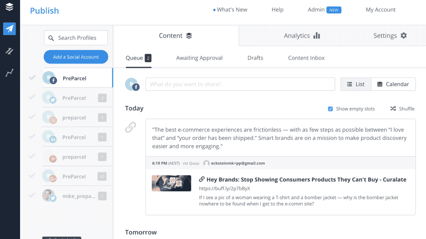Switch to List view
The image size is (426, 239).
coord(356,84)
